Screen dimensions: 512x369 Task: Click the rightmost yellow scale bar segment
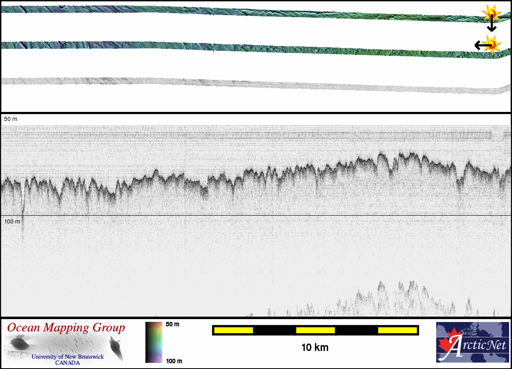[397, 330]
